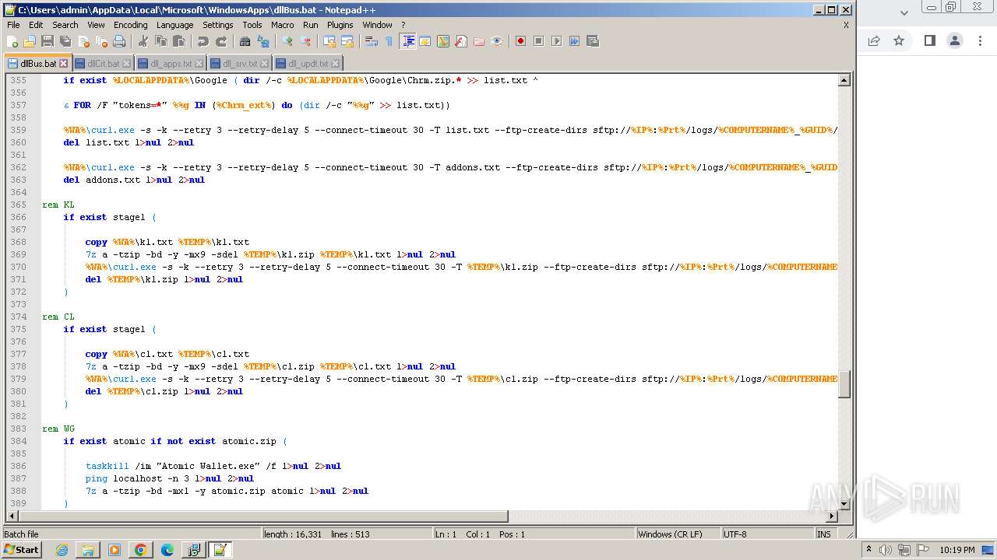This screenshot has width=997, height=560.
Task: Open the File menu
Action: 13,25
